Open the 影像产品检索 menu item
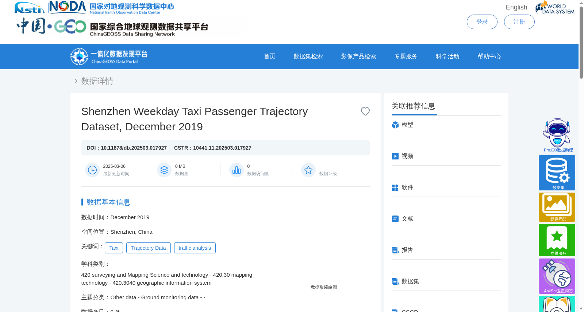584x312 pixels. pyautogui.click(x=358, y=56)
